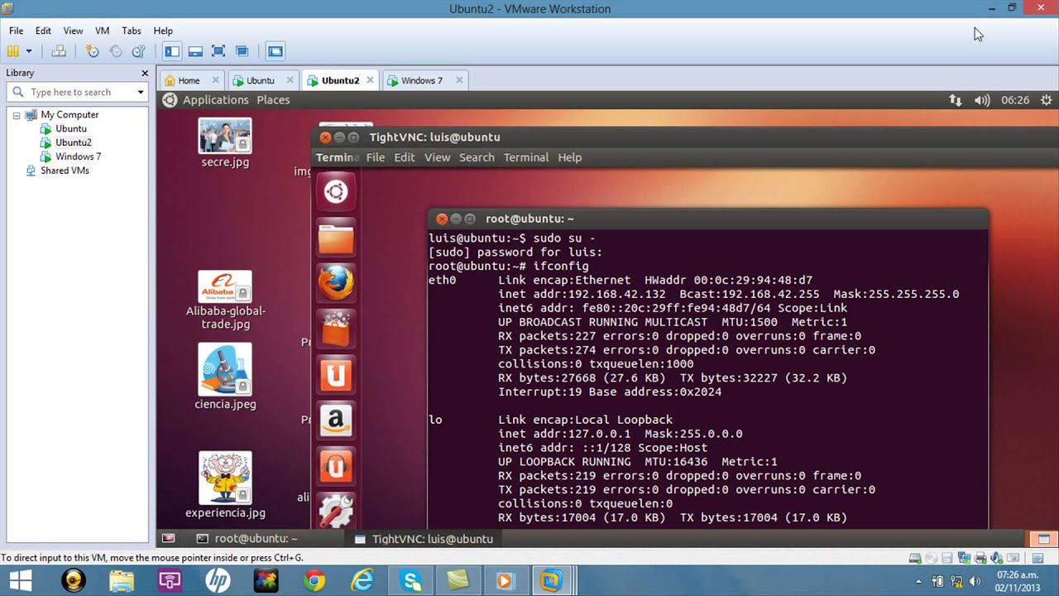The height and width of the screenshot is (596, 1059).
Task: Open VMware's Help menu
Action: [x=163, y=31]
